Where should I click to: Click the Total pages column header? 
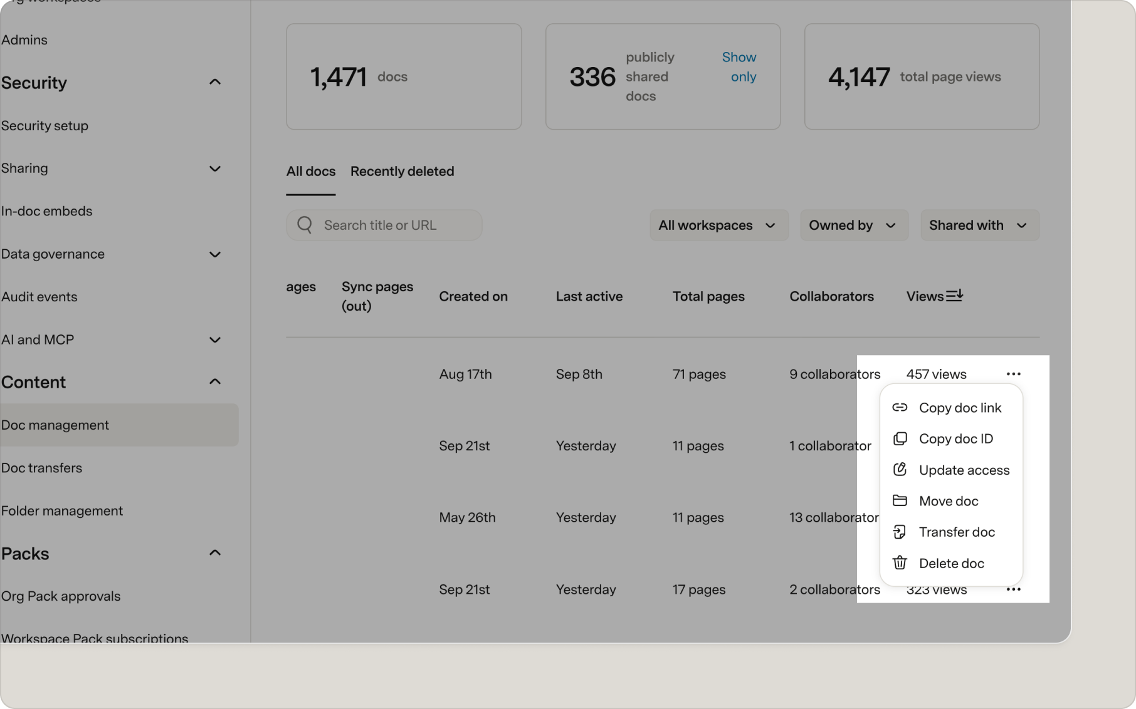[708, 296]
